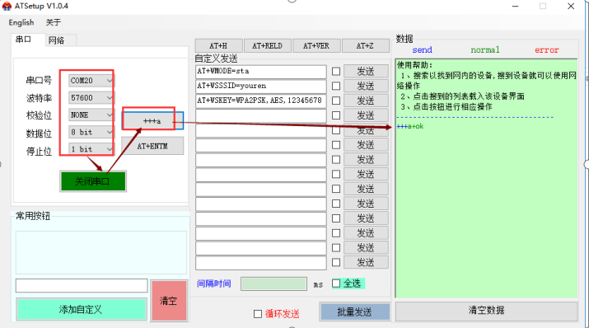Click the AT+ENTM button
589x328 pixels.
tap(152, 146)
